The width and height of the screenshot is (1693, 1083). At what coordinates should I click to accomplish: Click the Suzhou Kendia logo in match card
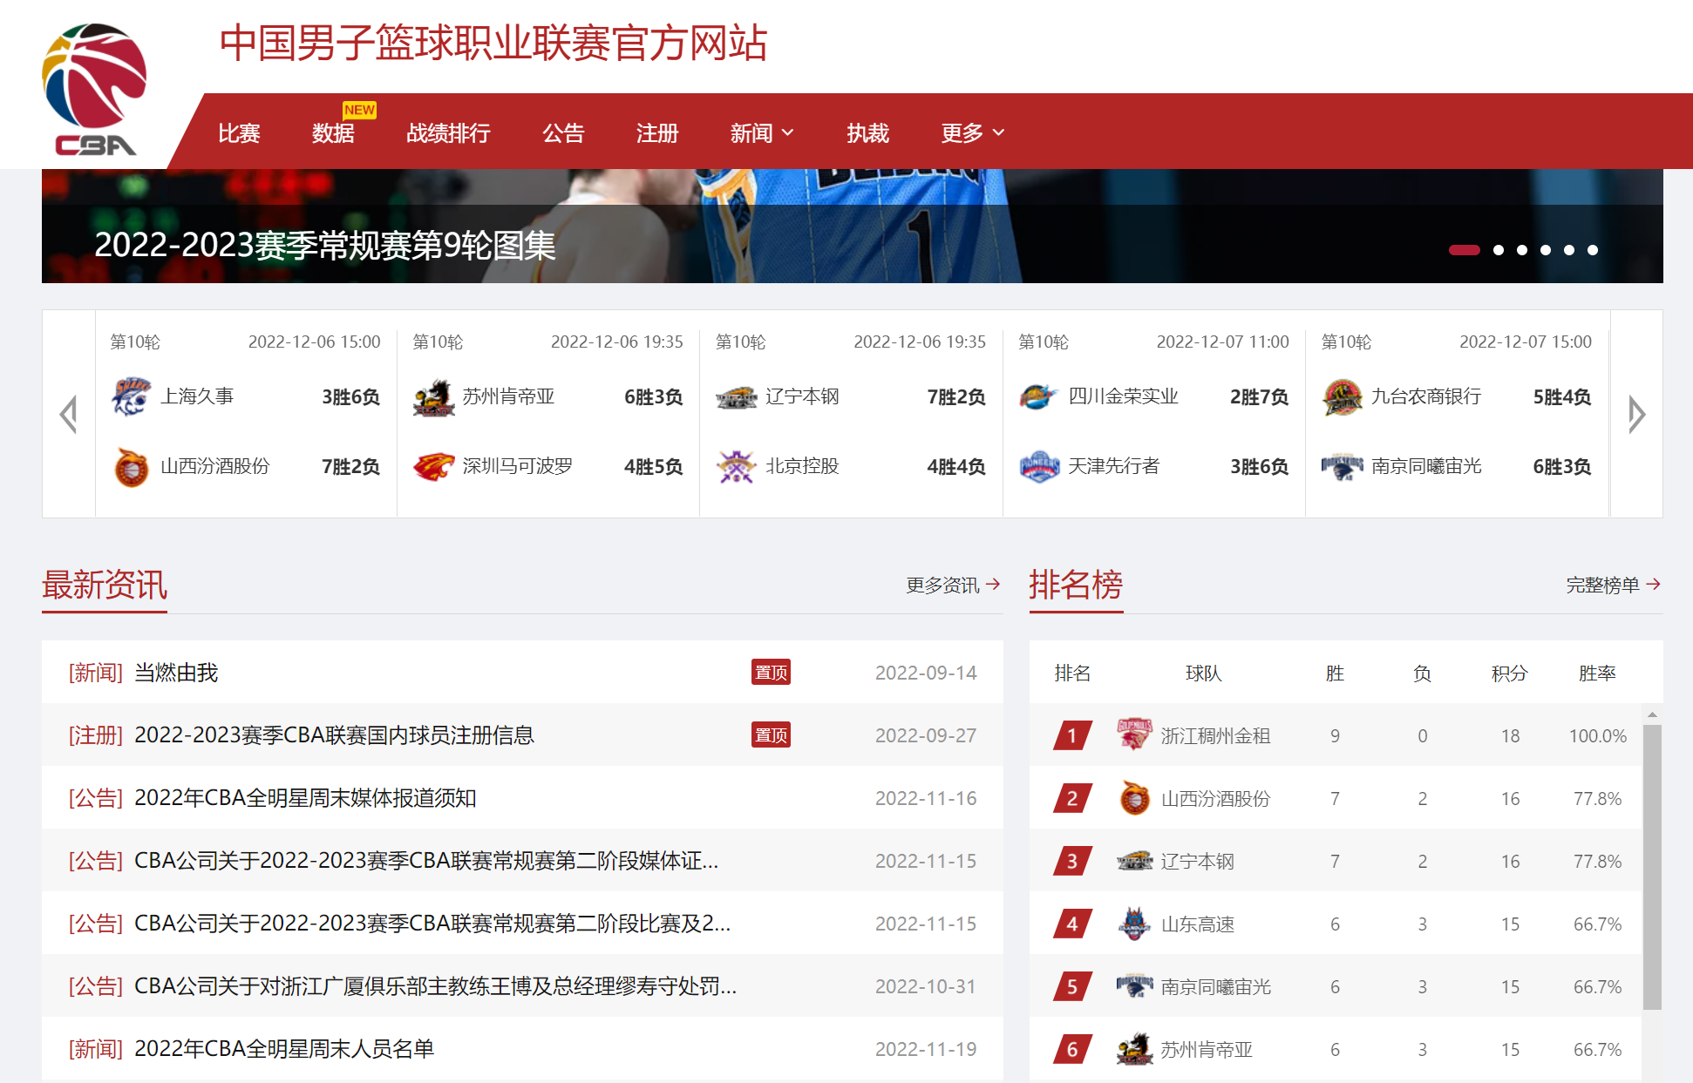433,397
